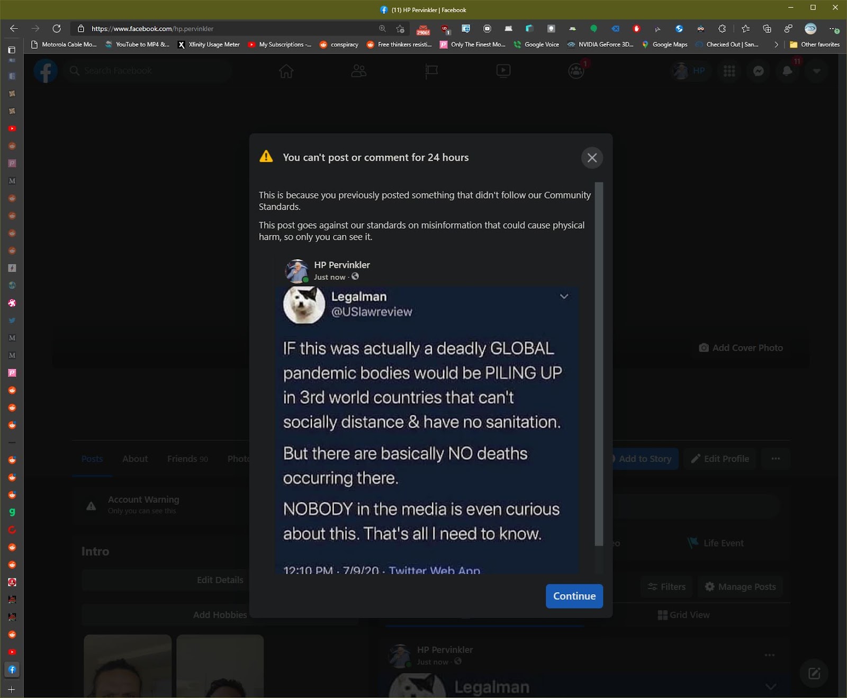Click the browser address bar URL
Image resolution: width=847 pixels, height=698 pixels.
click(152, 29)
